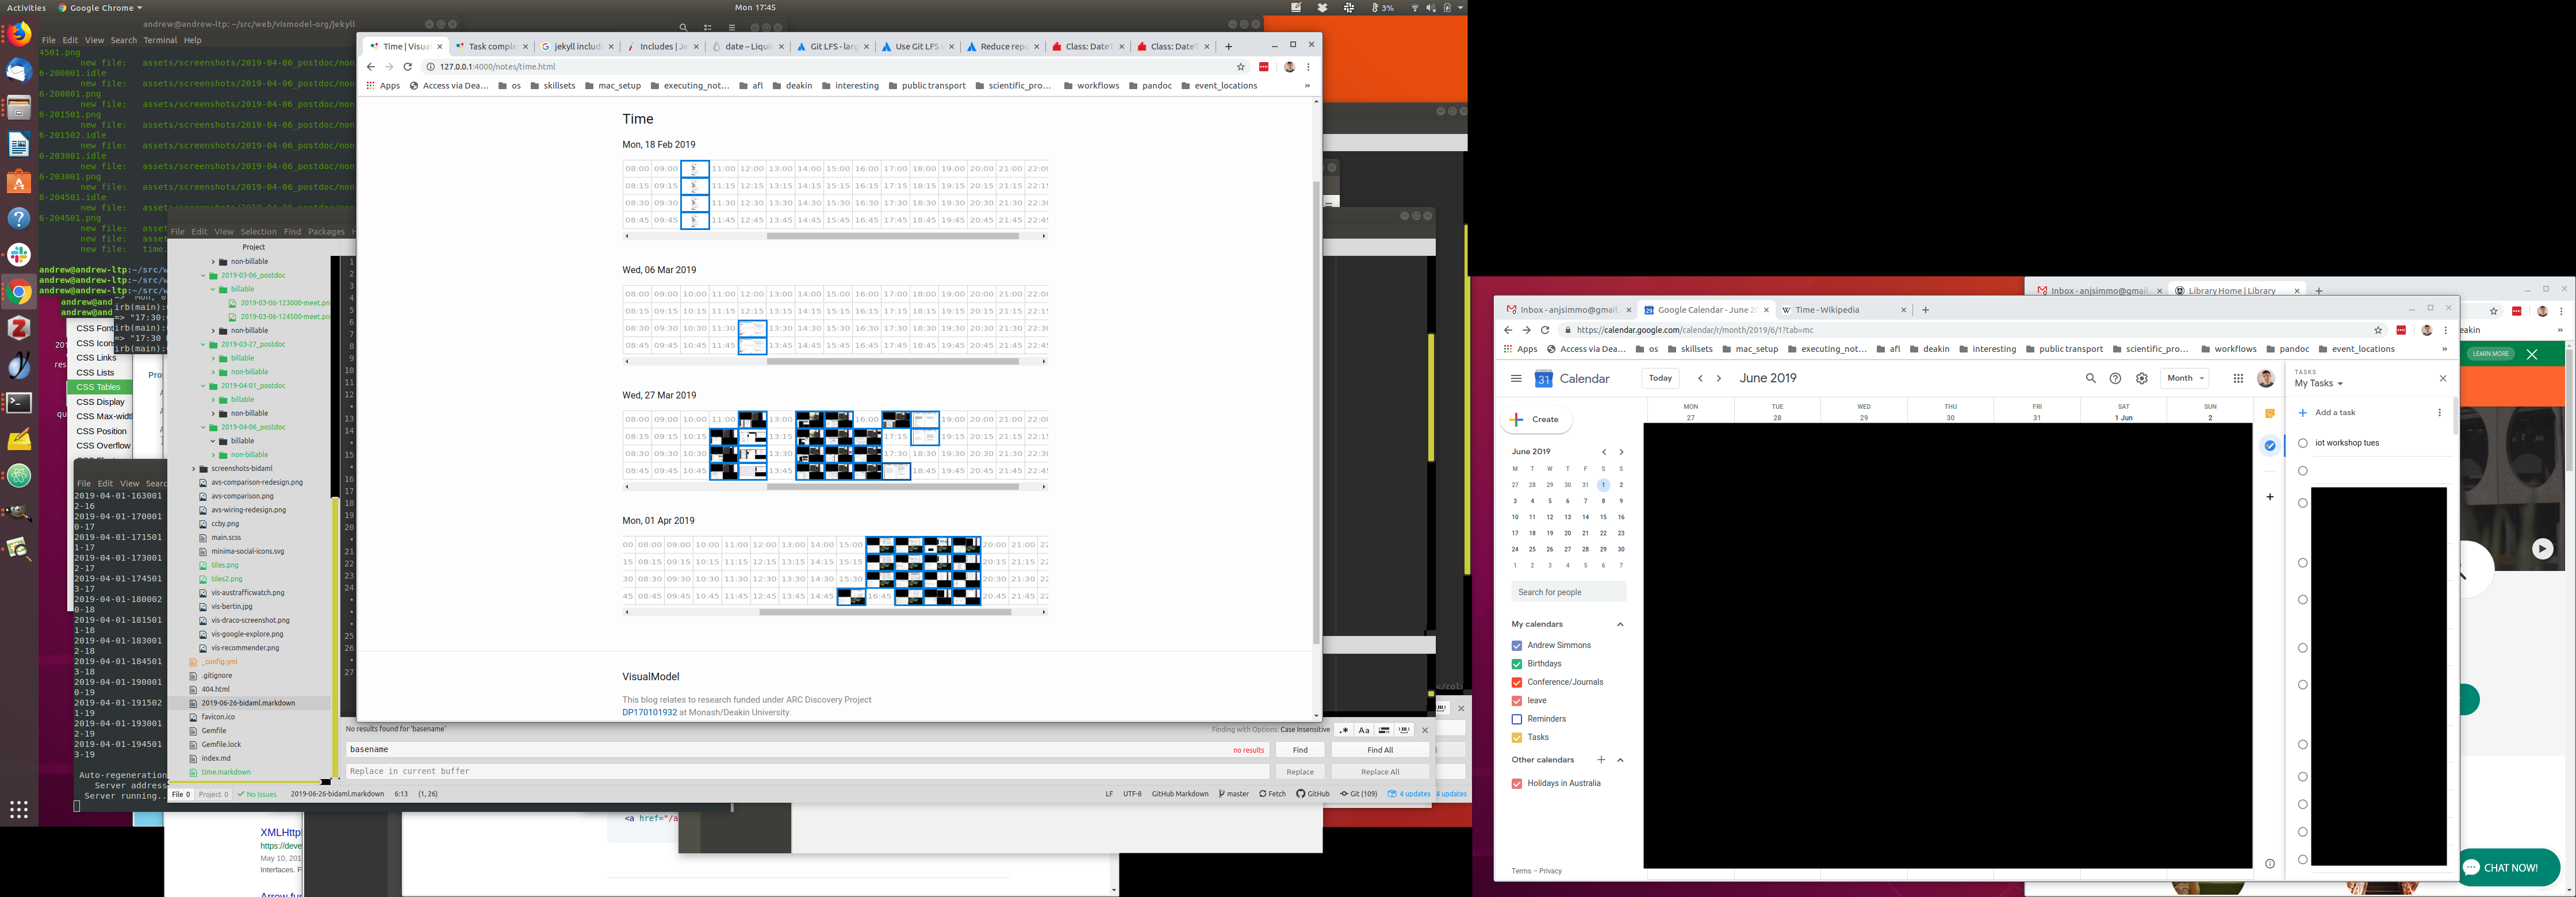The width and height of the screenshot is (2576, 897).
Task: Click the DP170101932 project link
Action: pyautogui.click(x=649, y=713)
